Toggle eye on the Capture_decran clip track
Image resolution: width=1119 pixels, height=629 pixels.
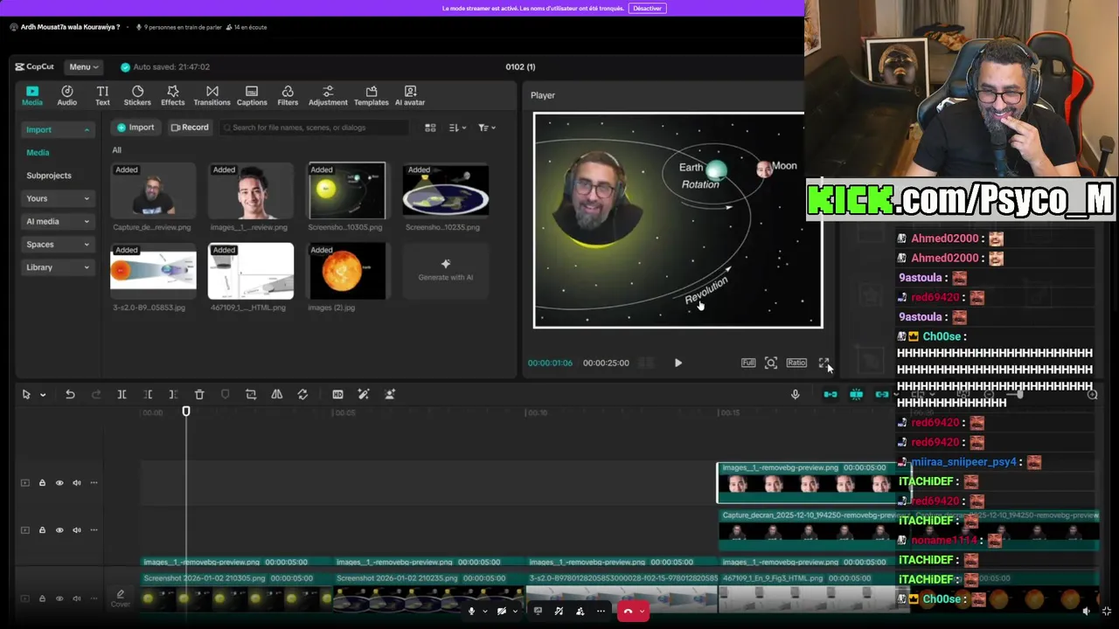pos(59,530)
